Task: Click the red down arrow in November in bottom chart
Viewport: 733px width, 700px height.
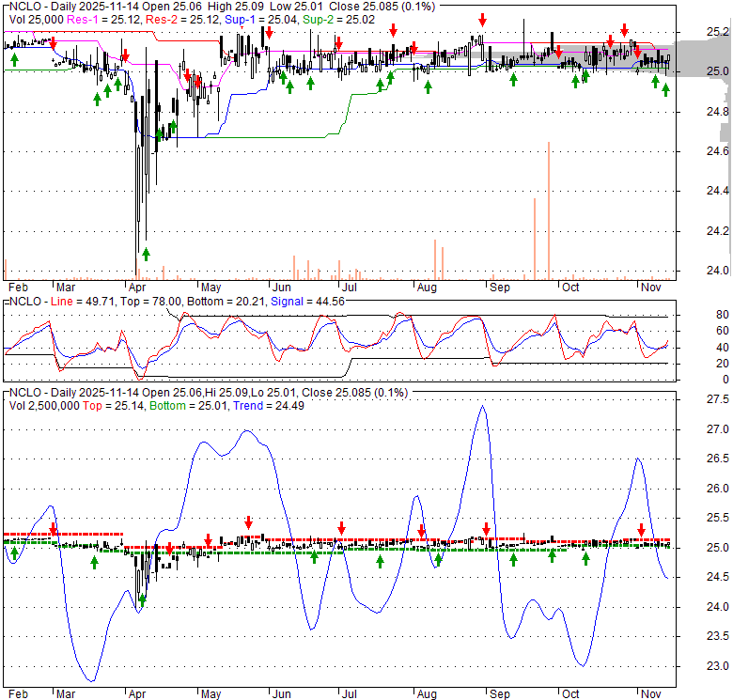Action: click(x=642, y=529)
